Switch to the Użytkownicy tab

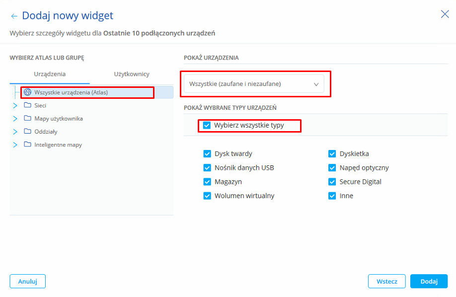(x=132, y=74)
